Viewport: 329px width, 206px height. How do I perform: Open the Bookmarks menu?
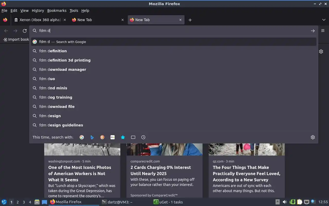[x=57, y=11]
